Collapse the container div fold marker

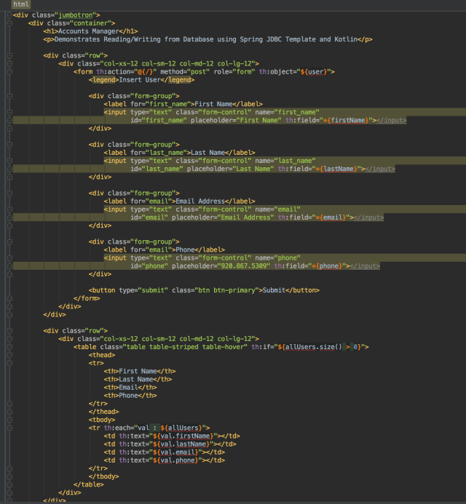(x=9, y=23)
